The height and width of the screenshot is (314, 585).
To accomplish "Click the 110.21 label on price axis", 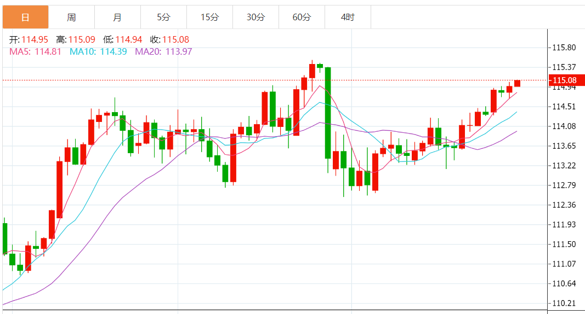I will point(564,303).
